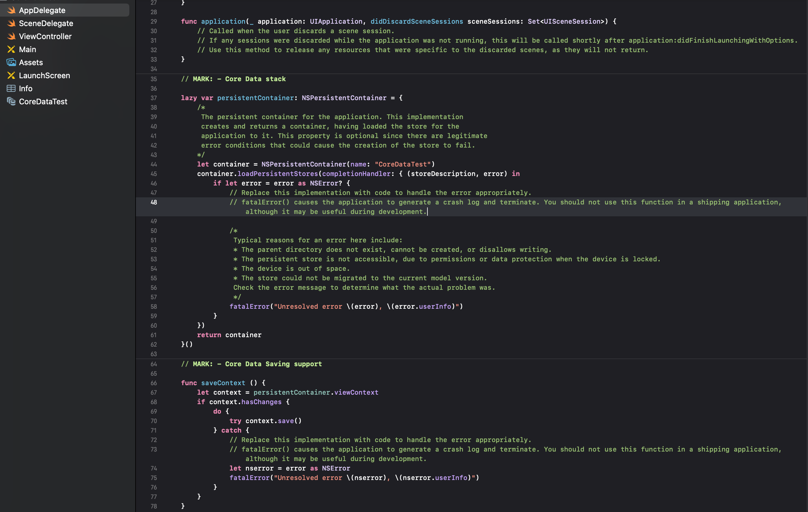
Task: Click loadPersistentStores method call
Action: click(x=278, y=174)
